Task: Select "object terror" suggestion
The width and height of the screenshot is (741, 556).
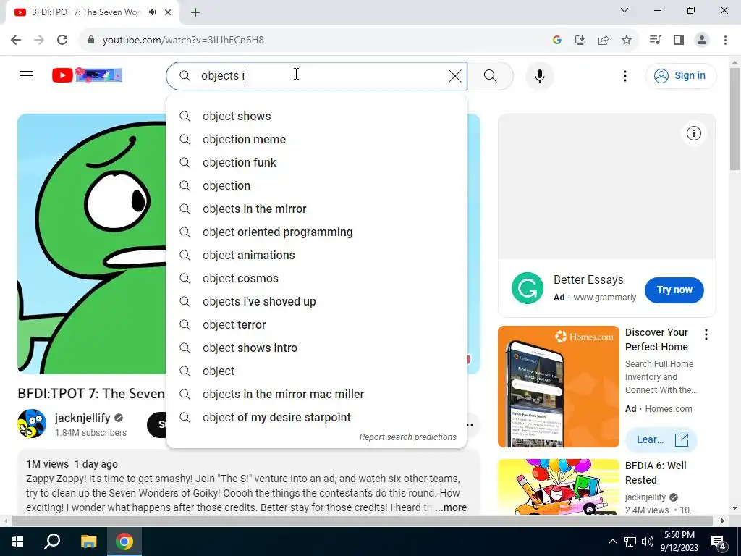Action: tap(317, 325)
